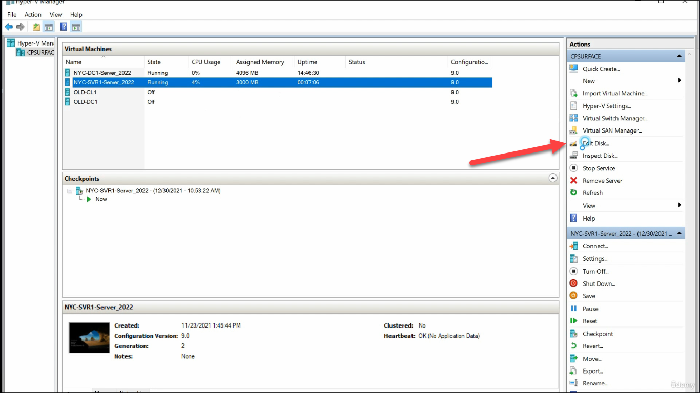The height and width of the screenshot is (393, 700).
Task: Sort by the State column header
Action: (167, 62)
